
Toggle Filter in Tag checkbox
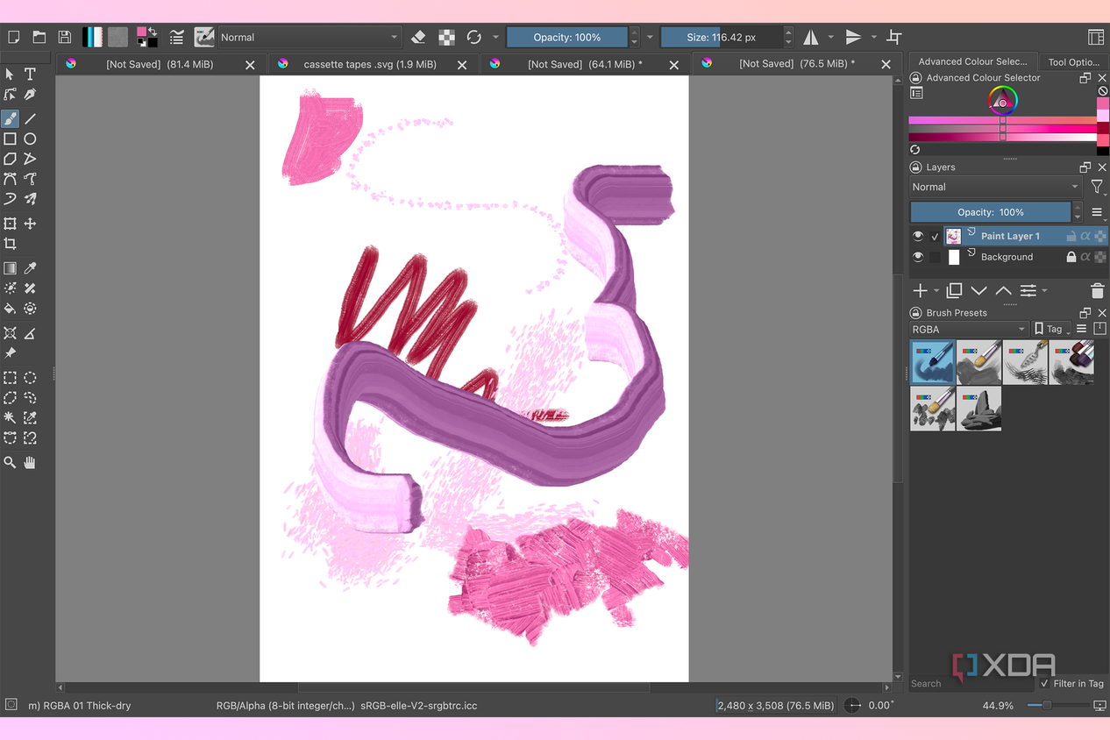pos(1044,683)
